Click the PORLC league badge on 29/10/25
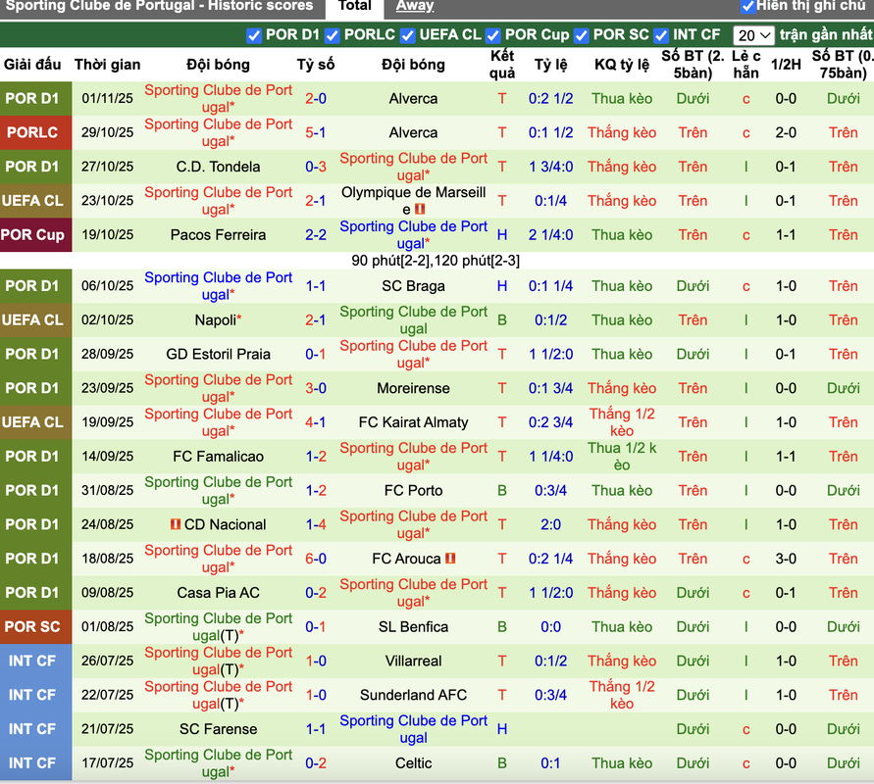 click(35, 132)
